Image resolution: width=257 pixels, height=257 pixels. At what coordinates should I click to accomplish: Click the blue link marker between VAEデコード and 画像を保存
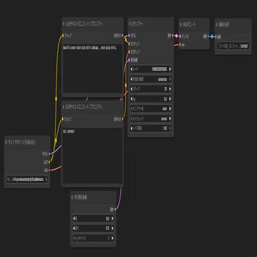[x=212, y=36]
